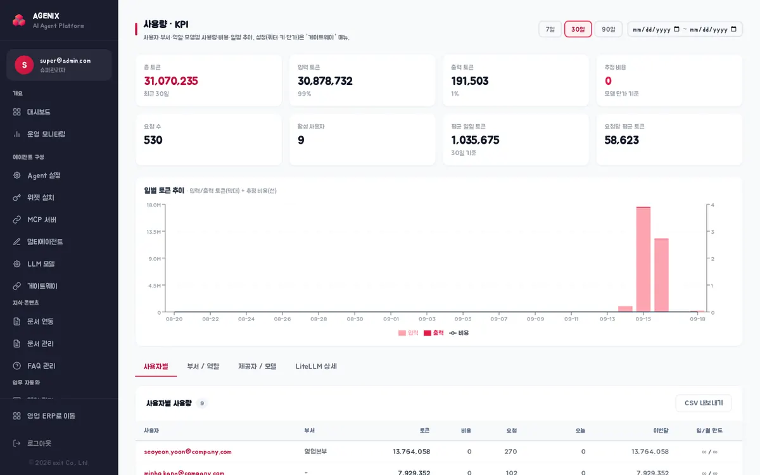Open MCP 서버 menu item

pyautogui.click(x=59, y=220)
